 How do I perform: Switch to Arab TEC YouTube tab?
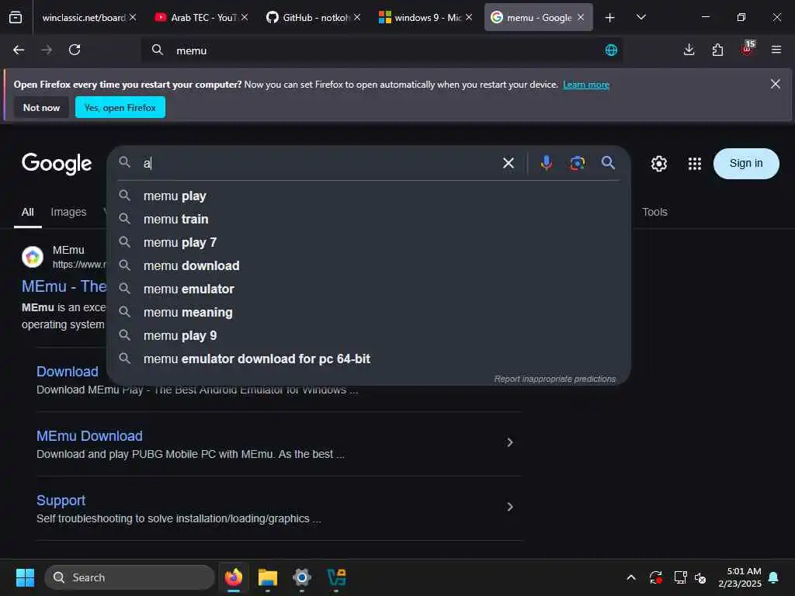click(x=203, y=18)
